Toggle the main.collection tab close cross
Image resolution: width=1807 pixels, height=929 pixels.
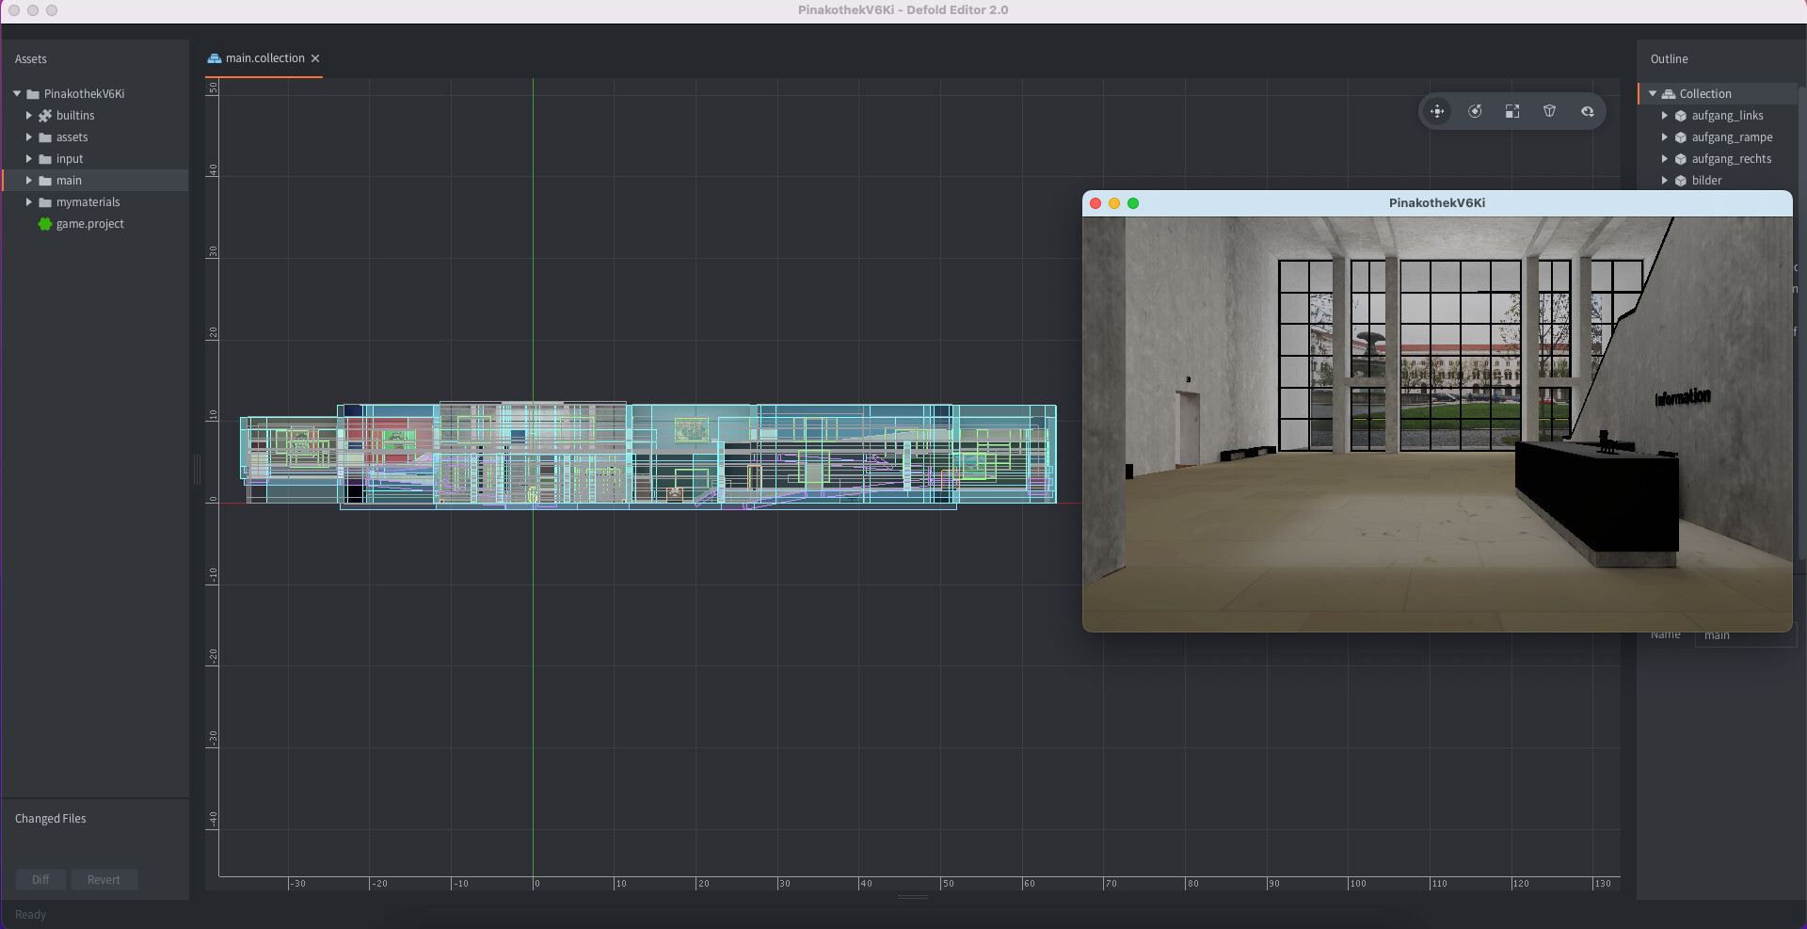315,57
